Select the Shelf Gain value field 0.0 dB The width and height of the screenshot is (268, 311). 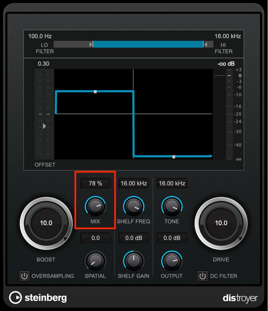[x=134, y=238]
